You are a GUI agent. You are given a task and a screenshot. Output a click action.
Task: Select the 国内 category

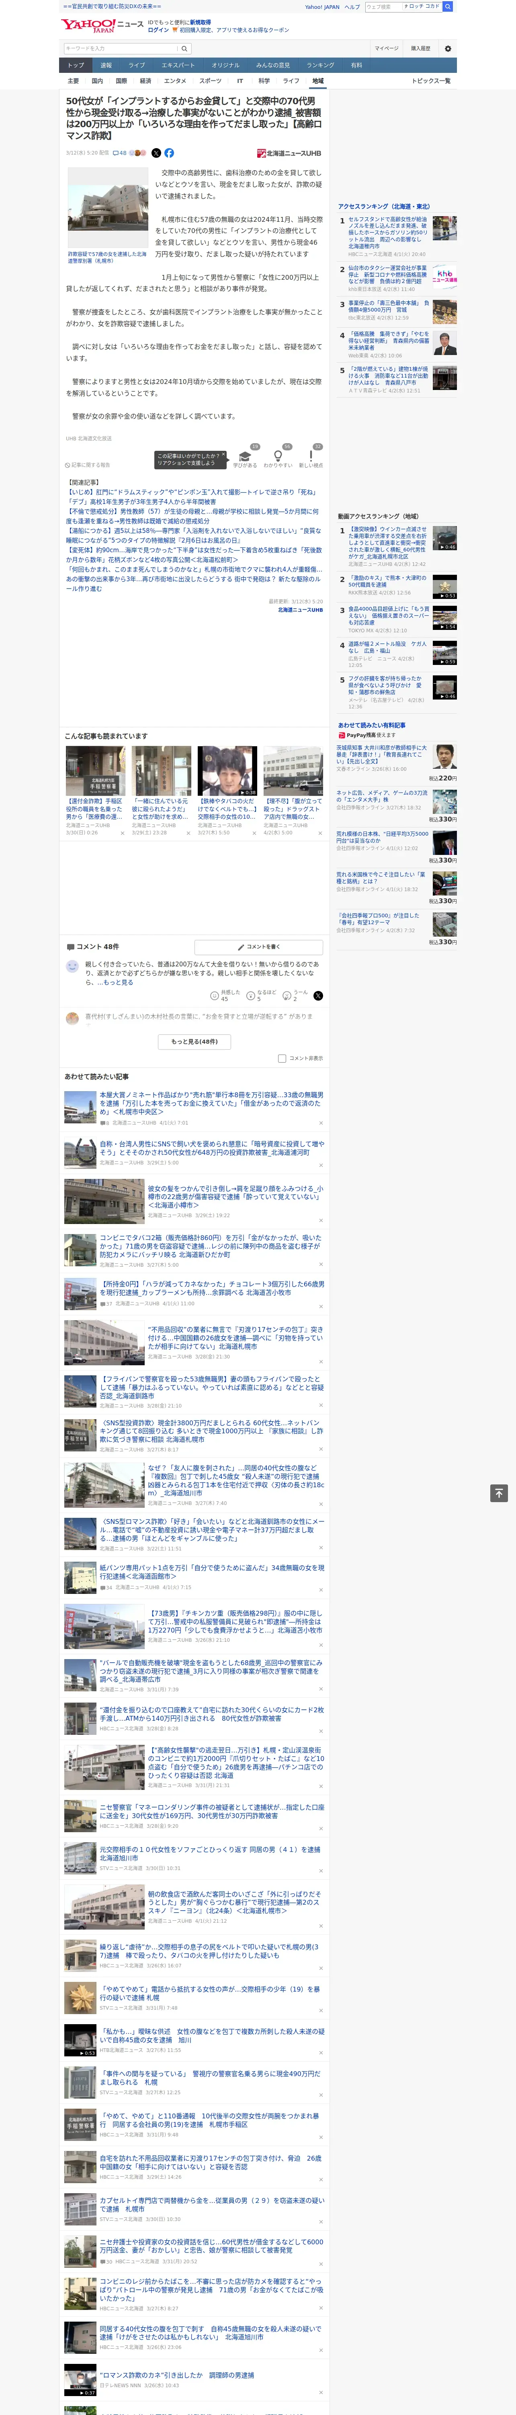point(97,80)
